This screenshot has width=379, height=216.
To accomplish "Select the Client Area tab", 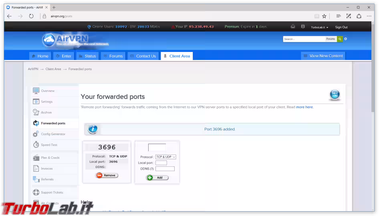I will point(177,56).
